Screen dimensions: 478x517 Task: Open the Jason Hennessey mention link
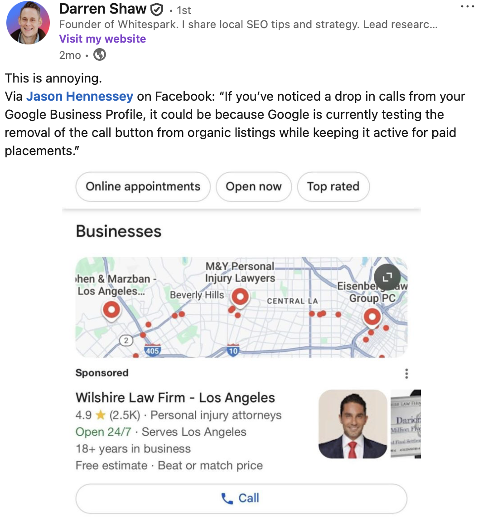[80, 96]
